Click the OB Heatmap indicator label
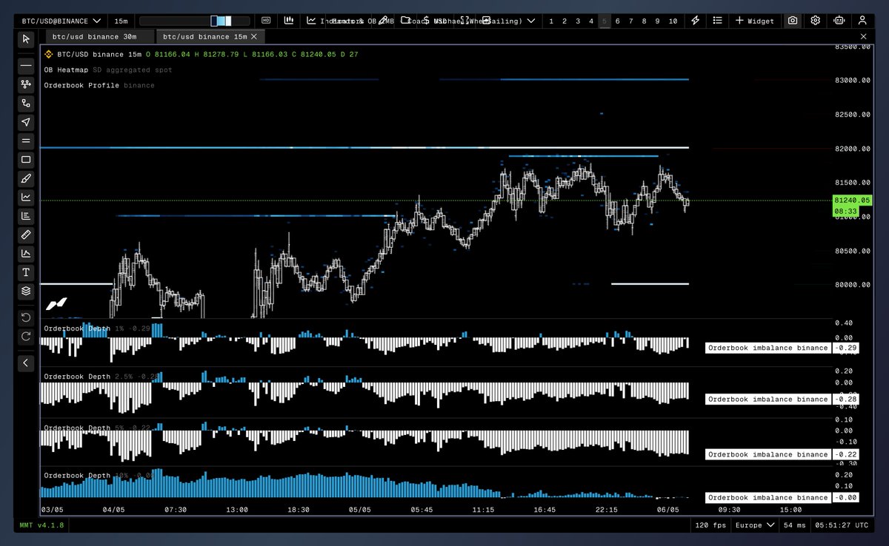Viewport: 889px width, 546px height. pos(66,70)
